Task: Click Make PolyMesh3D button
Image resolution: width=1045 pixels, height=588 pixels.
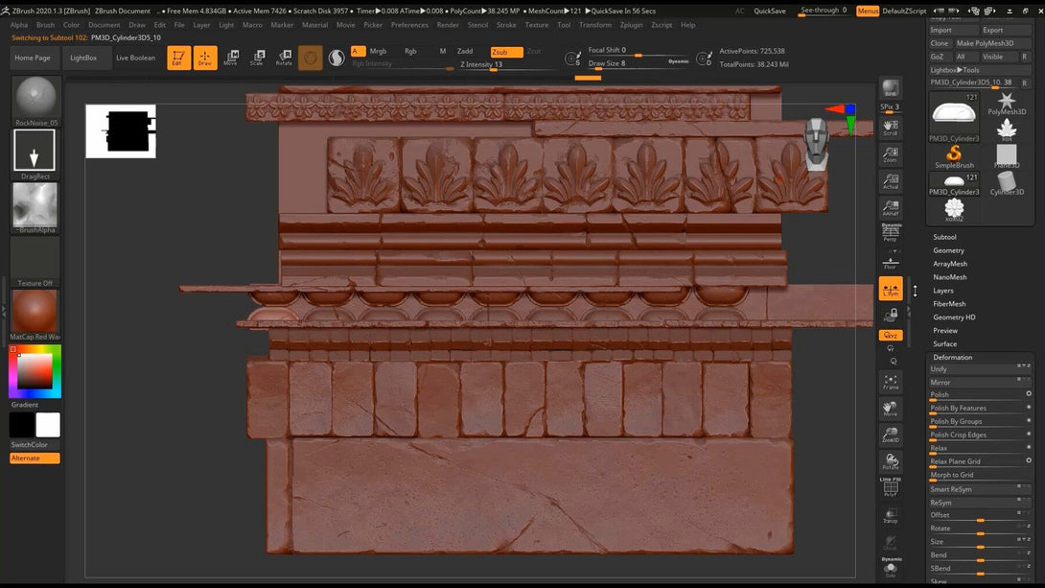Action: click(x=993, y=43)
